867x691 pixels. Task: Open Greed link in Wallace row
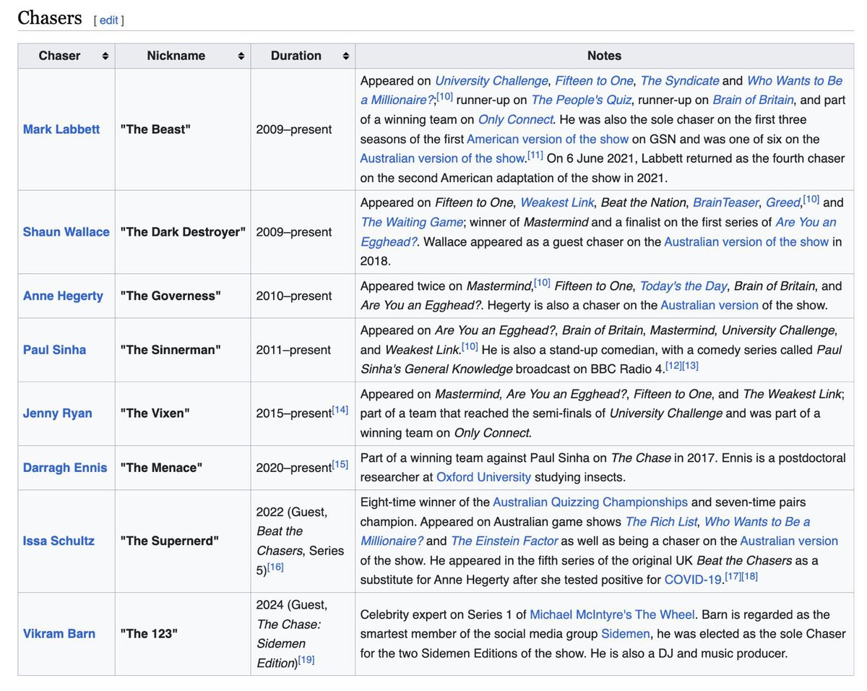point(782,202)
